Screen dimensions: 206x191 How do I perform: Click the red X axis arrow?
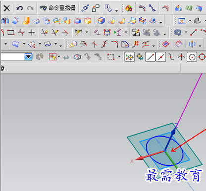click(x=150, y=155)
